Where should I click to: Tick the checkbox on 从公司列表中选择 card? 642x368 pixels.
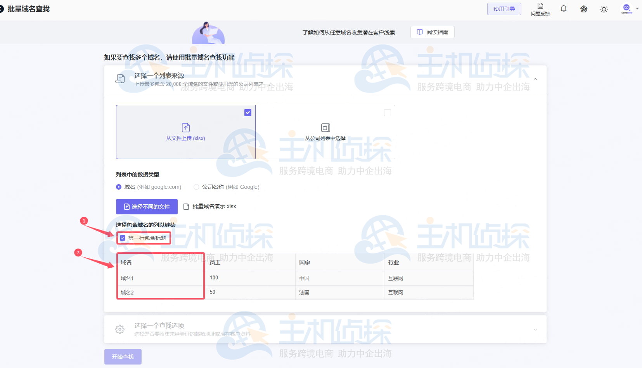387,113
